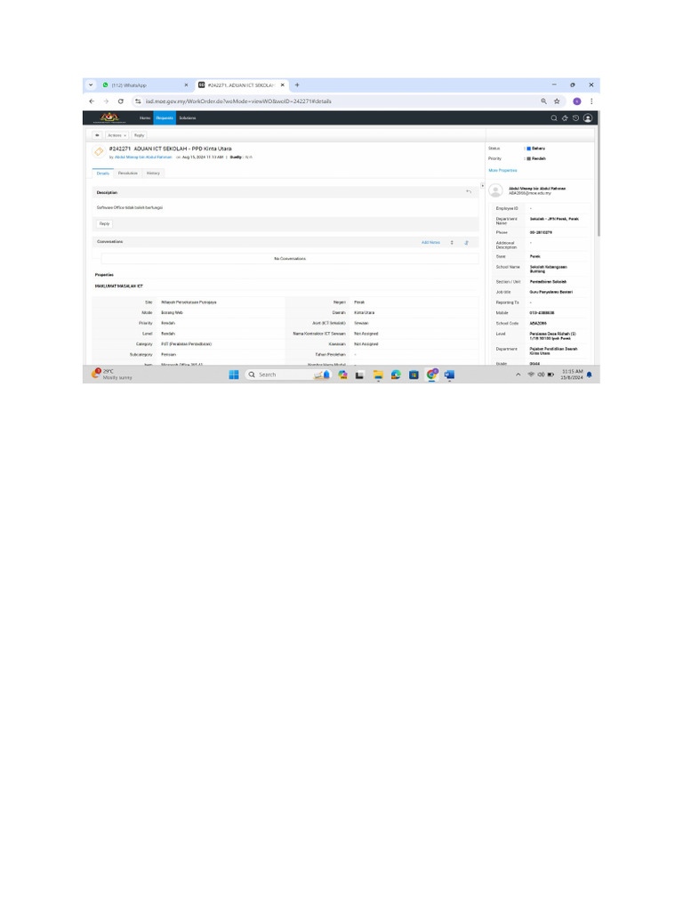
Task: Click the page vertical scrollbar
Action: [598, 174]
